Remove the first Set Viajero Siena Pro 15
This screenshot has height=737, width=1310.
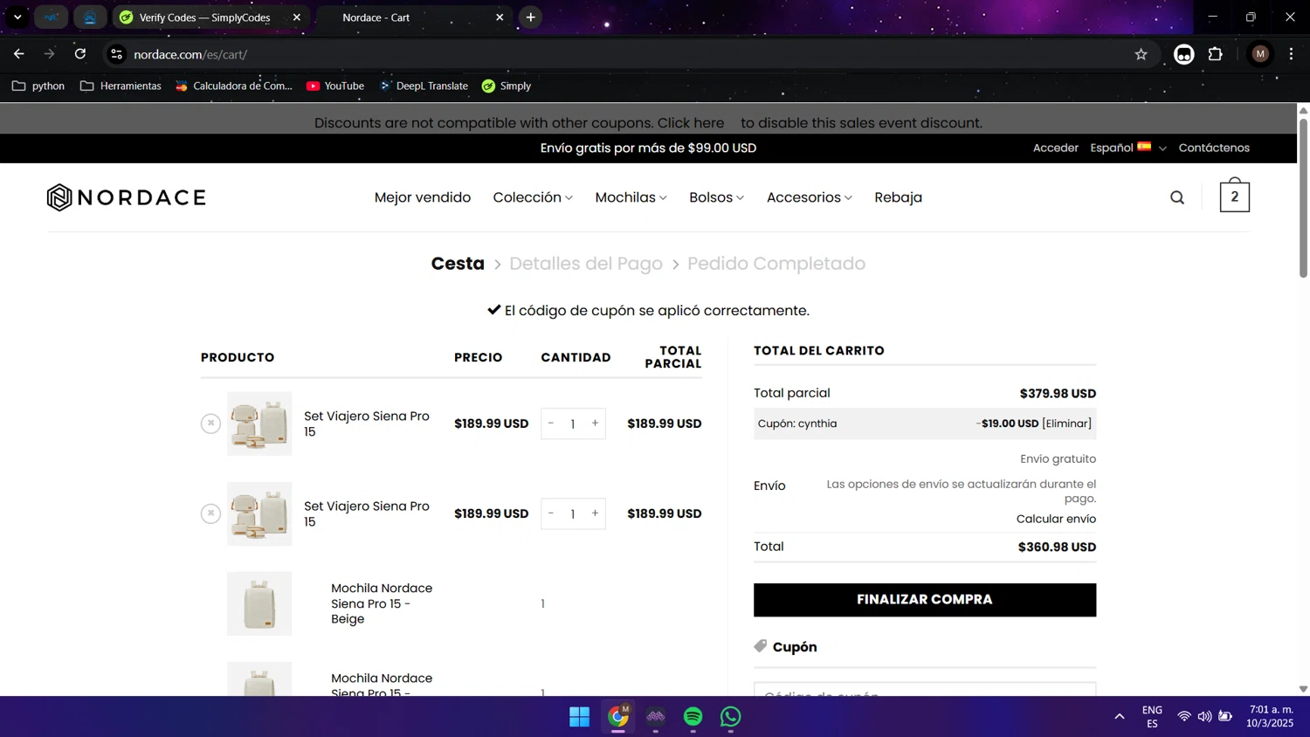coord(210,424)
